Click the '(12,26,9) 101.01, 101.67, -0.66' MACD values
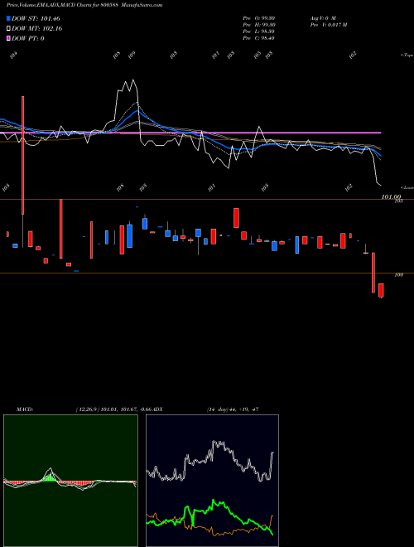 coord(115,409)
